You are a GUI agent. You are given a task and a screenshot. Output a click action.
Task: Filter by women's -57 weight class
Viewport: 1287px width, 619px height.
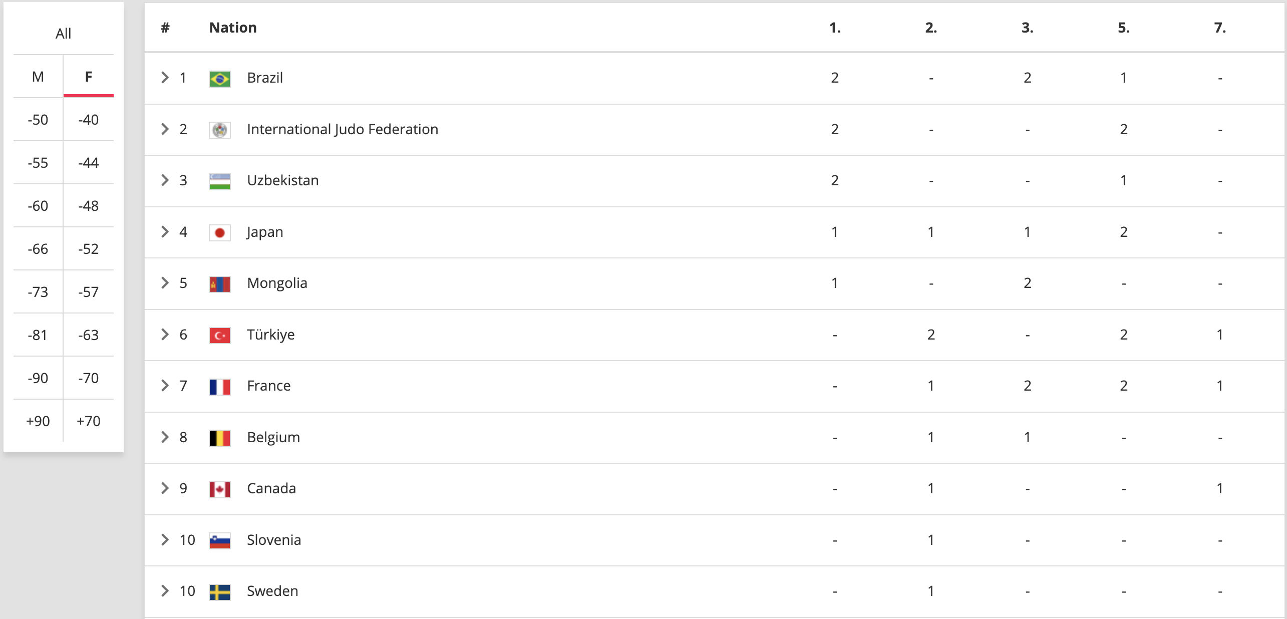click(89, 292)
